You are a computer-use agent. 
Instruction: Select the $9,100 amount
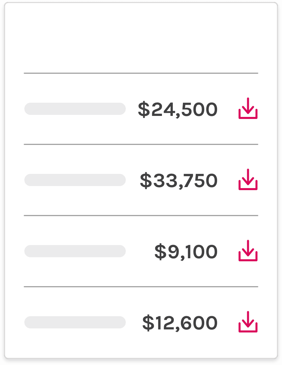click(x=186, y=251)
